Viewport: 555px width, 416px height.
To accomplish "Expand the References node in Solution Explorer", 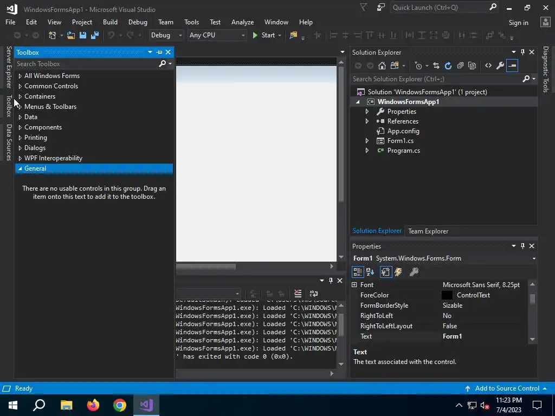I will point(367,121).
